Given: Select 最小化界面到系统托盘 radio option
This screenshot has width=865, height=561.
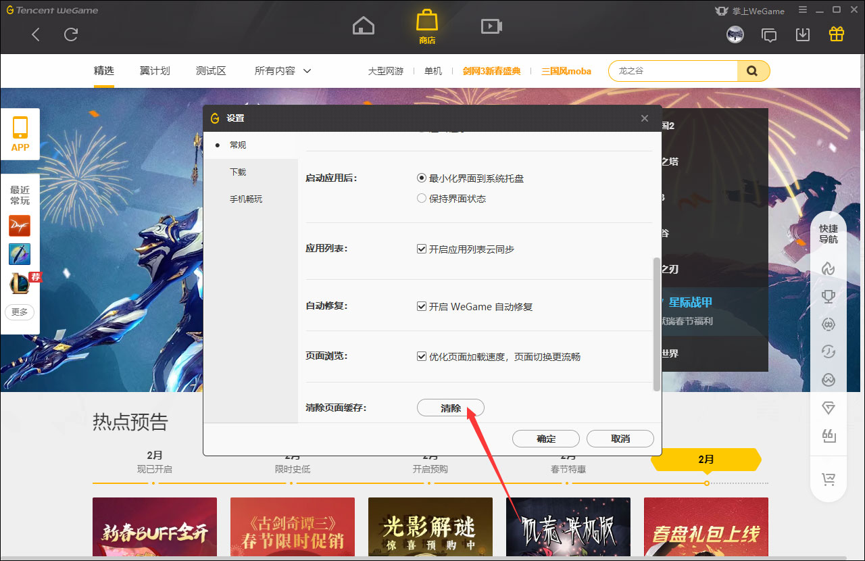Looking at the screenshot, I should click(420, 178).
